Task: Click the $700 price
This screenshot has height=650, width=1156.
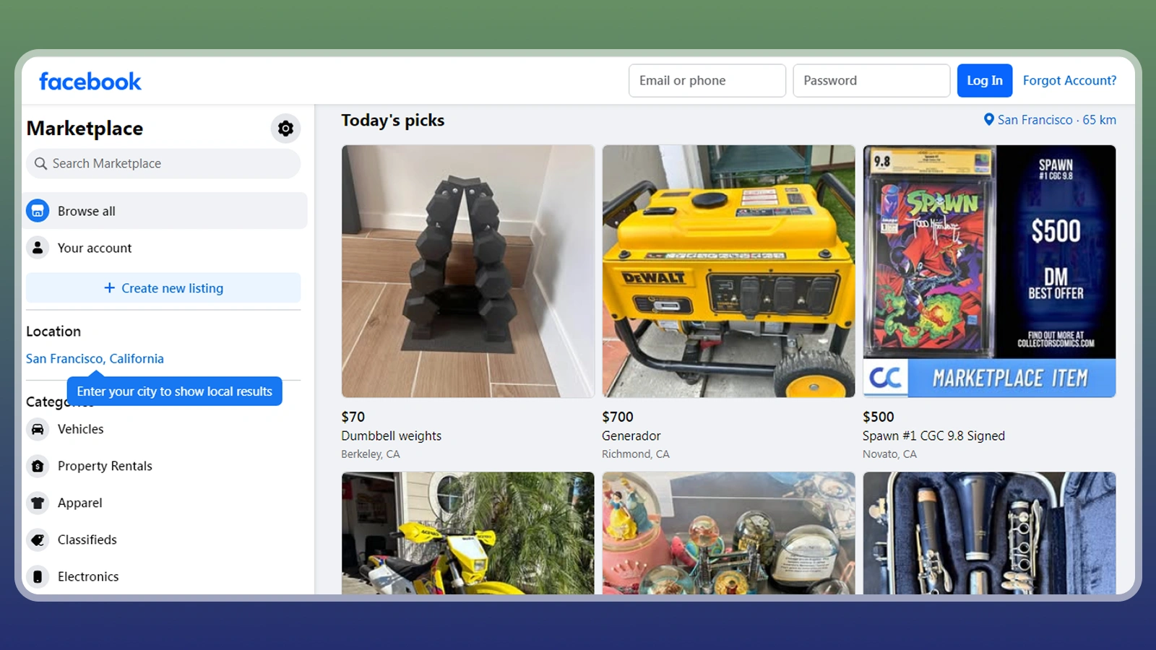Action: tap(617, 417)
